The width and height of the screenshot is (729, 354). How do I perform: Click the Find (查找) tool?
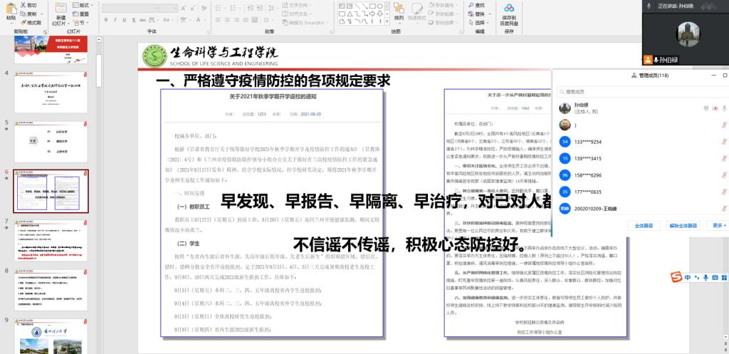coord(480,5)
